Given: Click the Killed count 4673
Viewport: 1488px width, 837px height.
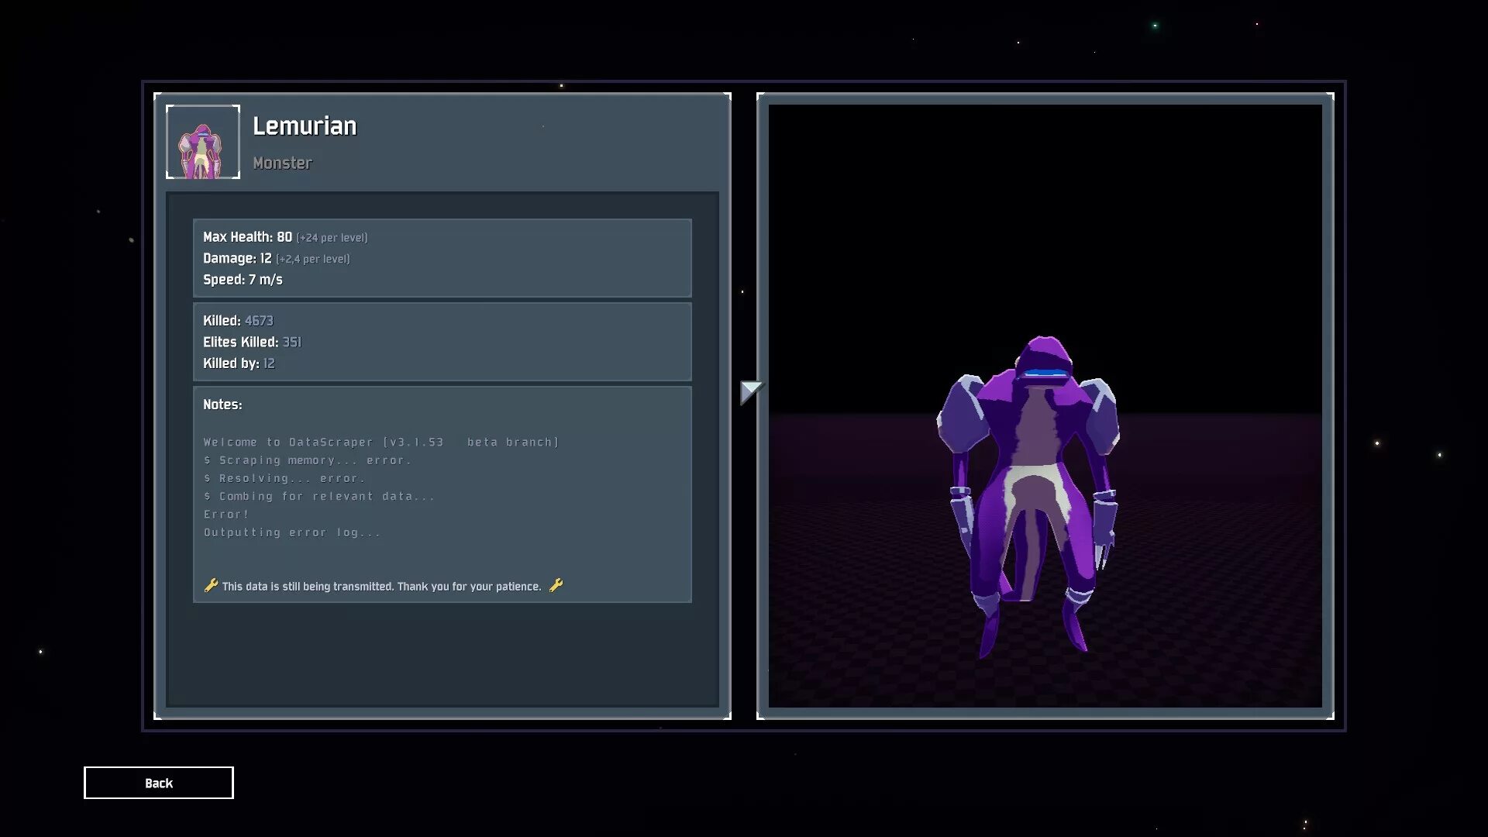Looking at the screenshot, I should pyautogui.click(x=259, y=321).
